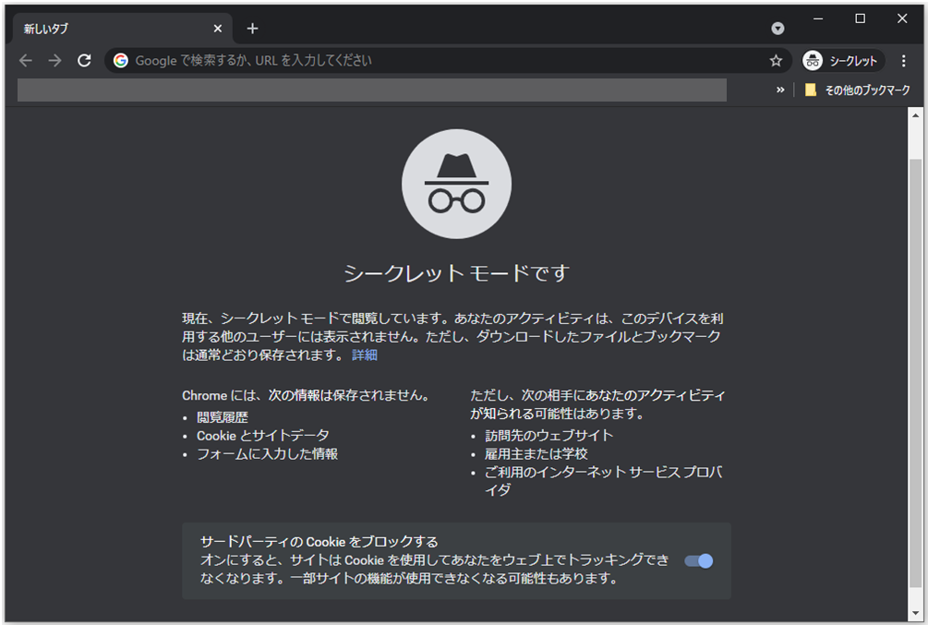Image resolution: width=928 pixels, height=625 pixels.
Task: Click scrollbar down arrow
Action: (916, 613)
